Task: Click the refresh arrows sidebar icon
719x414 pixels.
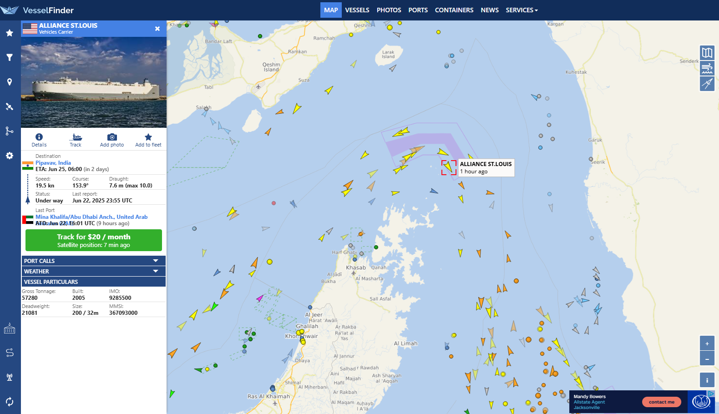Action: click(10, 402)
